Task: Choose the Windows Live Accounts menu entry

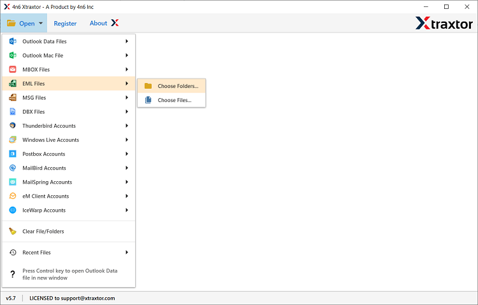Action: 69,140
